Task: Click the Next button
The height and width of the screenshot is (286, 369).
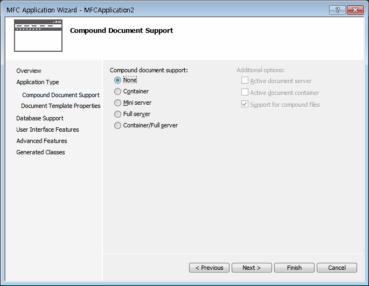Action: click(252, 268)
